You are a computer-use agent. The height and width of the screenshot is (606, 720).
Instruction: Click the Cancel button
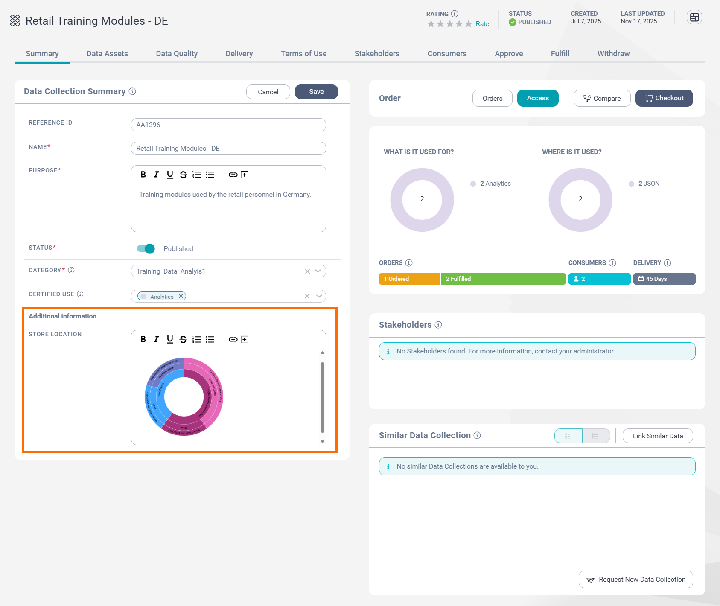268,92
